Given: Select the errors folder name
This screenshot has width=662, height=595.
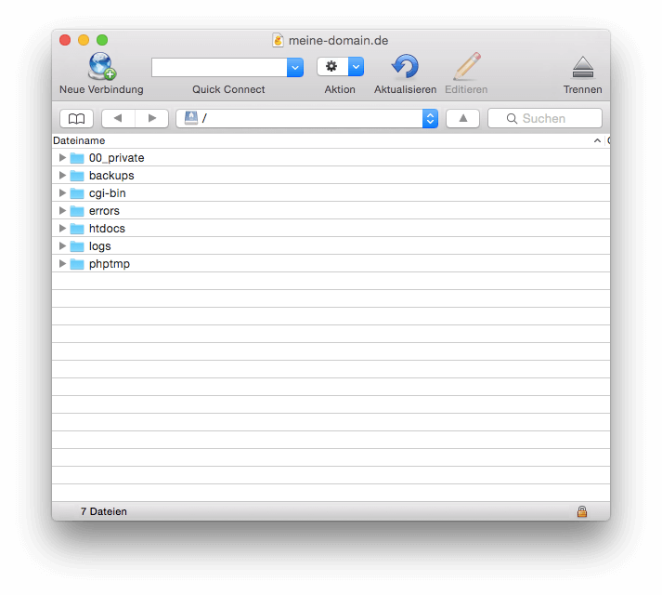Looking at the screenshot, I should click(x=104, y=211).
